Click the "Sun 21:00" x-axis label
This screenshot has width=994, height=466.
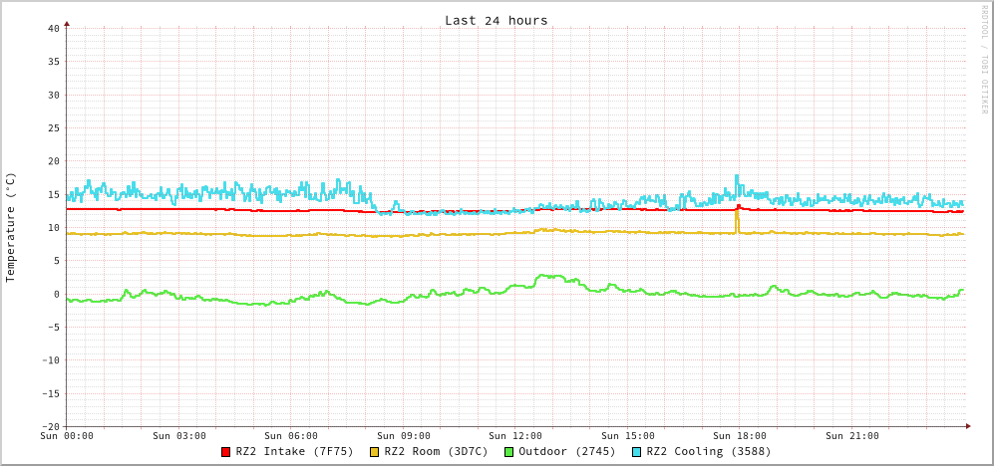[x=852, y=436]
